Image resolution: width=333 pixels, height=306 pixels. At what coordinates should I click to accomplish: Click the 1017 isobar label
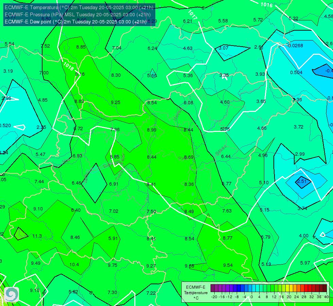(193, 15)
